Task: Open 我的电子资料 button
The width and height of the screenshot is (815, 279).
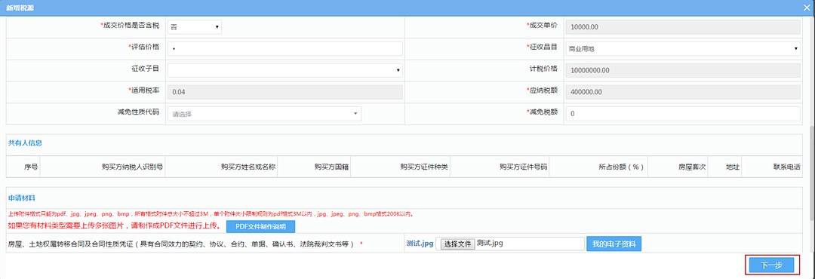Action: click(x=614, y=244)
